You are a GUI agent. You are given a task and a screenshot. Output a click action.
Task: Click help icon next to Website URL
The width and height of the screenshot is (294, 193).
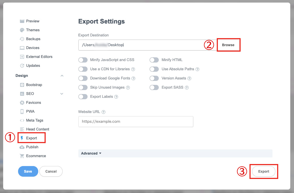[x=103, y=112]
